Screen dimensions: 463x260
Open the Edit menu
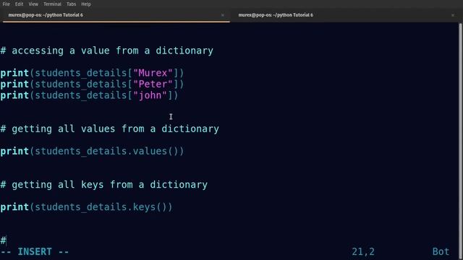pos(20,4)
